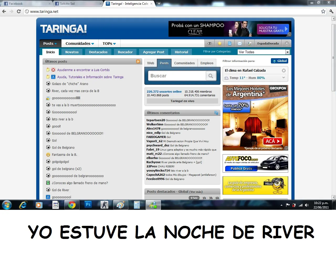Open the Ver Todas category dropdown
The height and width of the screenshot is (256, 336).
point(264,52)
